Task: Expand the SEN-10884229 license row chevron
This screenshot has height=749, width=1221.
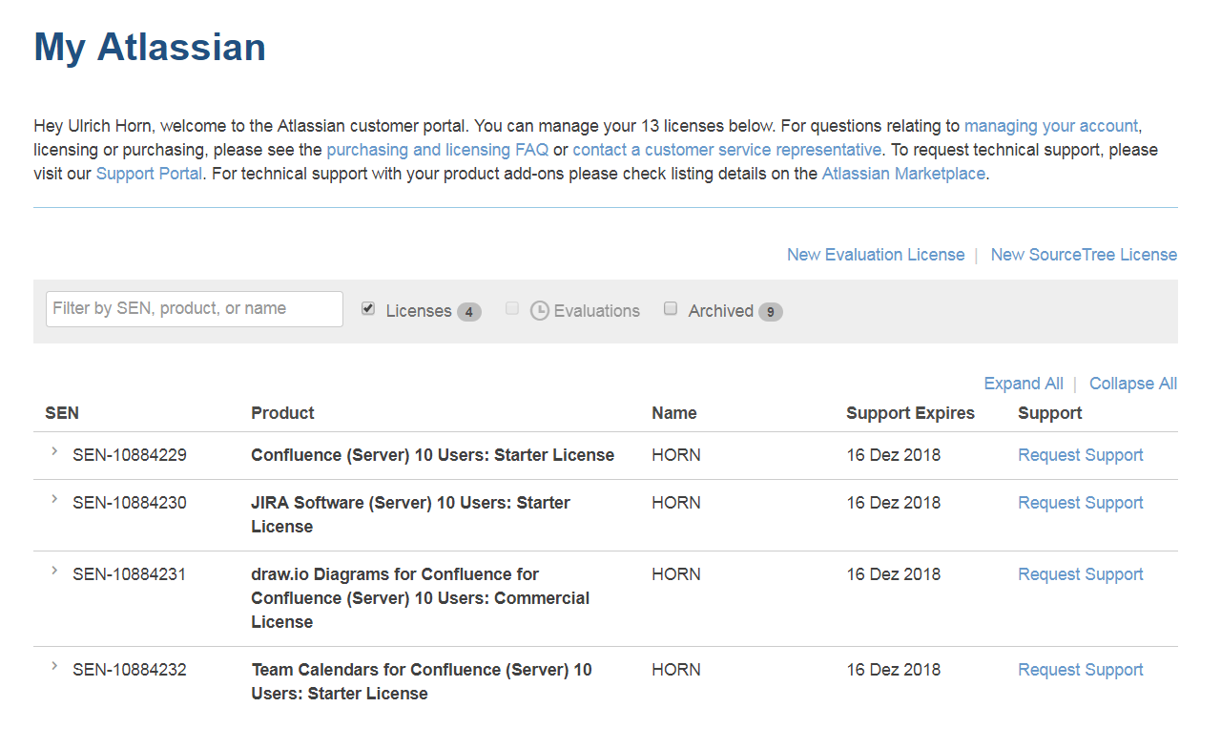Action: (54, 451)
